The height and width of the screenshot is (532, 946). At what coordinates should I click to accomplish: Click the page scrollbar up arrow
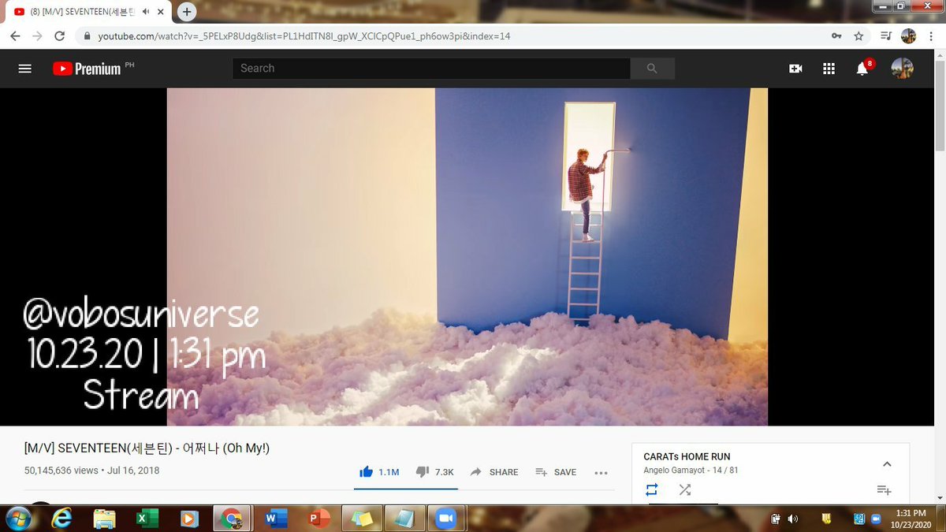pos(940,54)
